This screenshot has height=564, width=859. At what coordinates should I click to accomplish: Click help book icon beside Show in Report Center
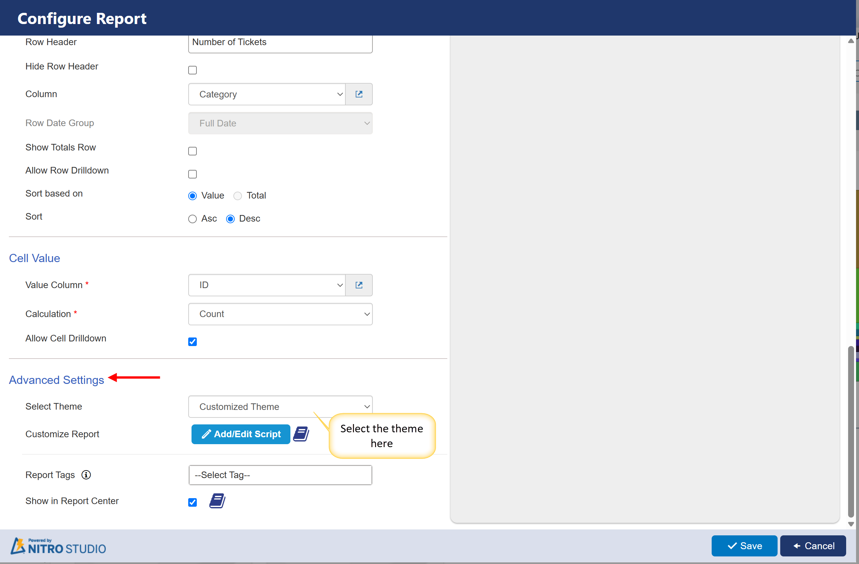click(217, 501)
